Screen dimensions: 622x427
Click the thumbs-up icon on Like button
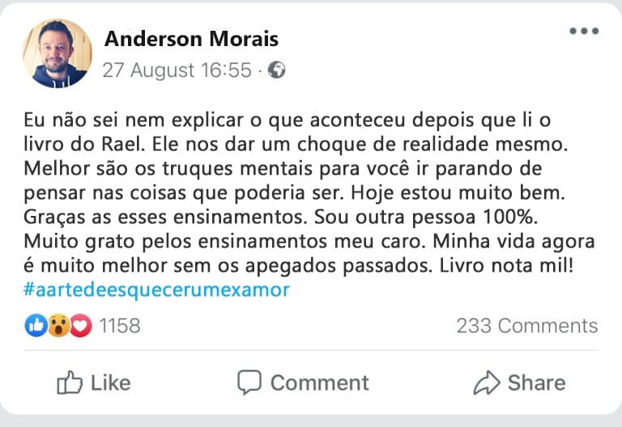(70, 382)
